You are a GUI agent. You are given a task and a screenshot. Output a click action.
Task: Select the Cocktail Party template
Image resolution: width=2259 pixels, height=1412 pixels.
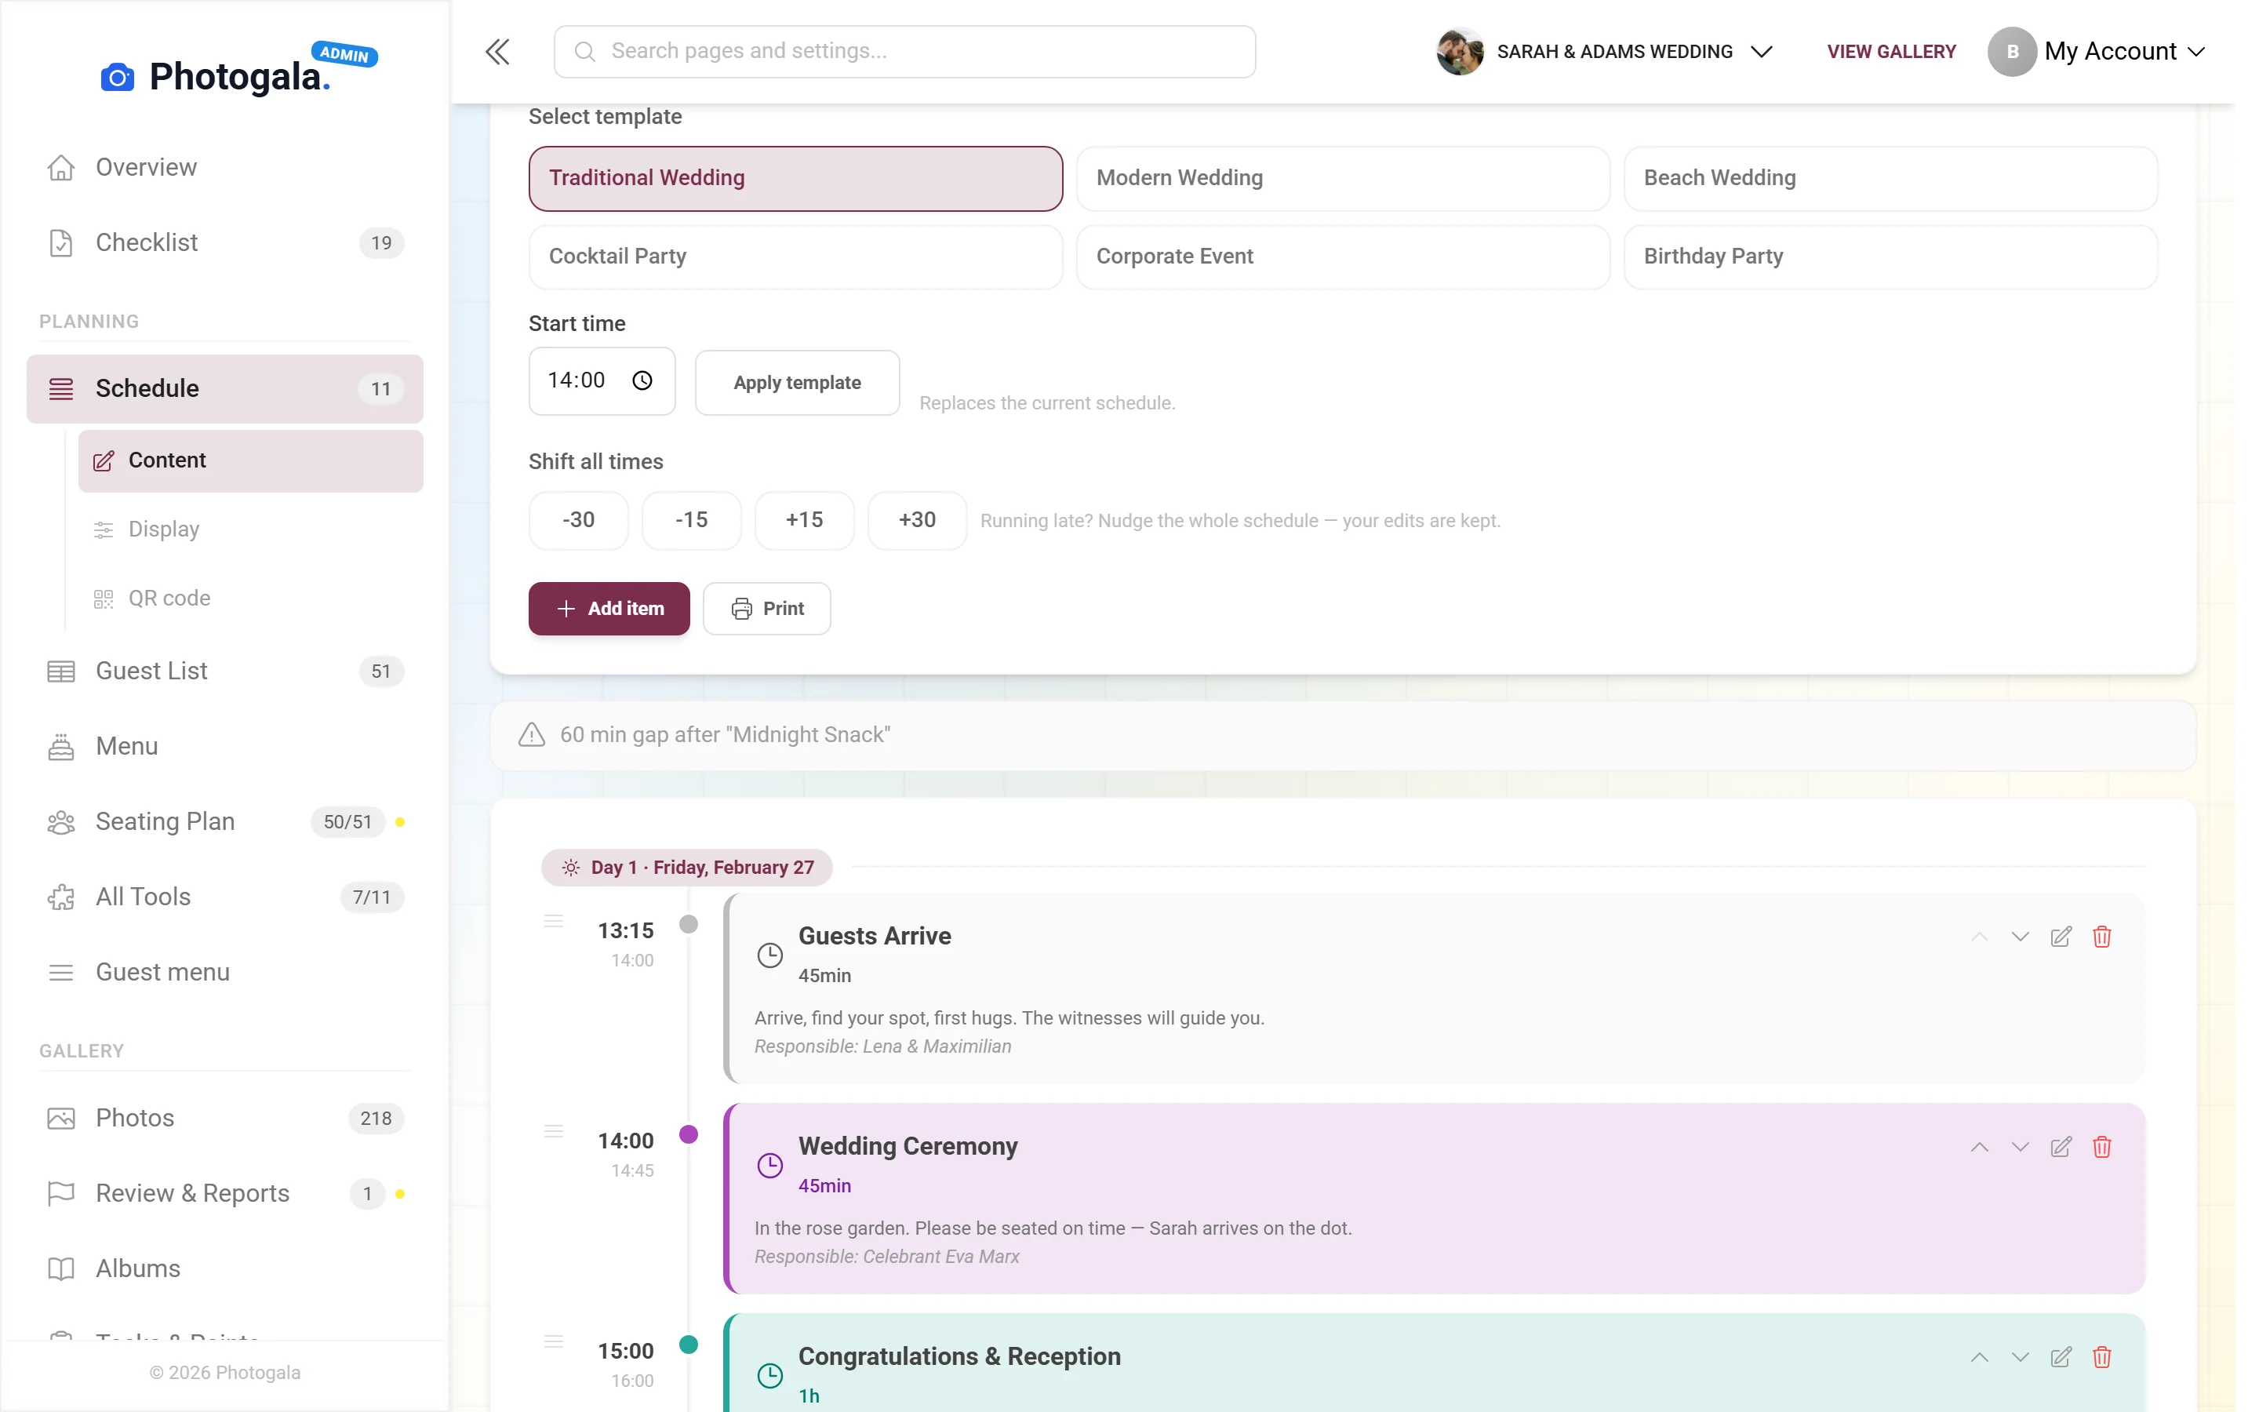pos(795,257)
